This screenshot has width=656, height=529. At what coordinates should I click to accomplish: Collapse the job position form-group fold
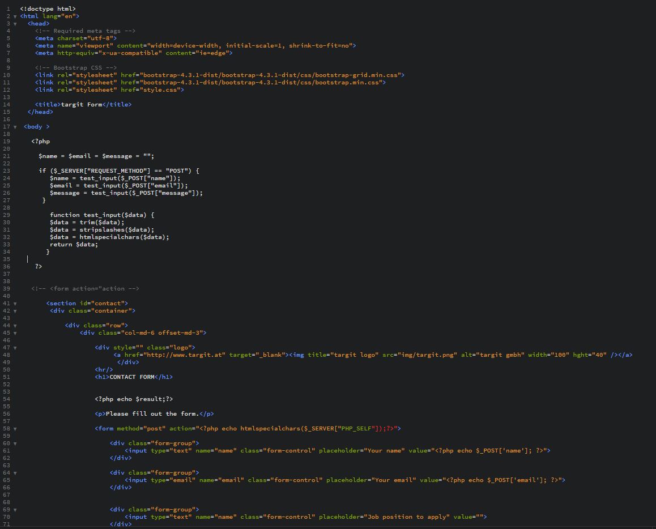pos(15,509)
